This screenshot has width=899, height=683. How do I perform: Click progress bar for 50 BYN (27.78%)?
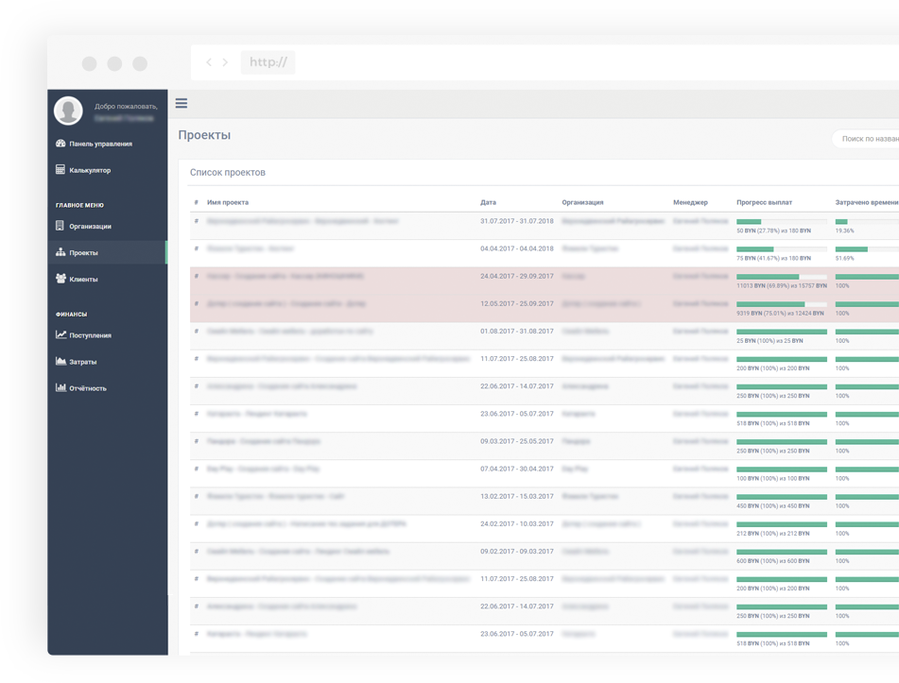[782, 222]
